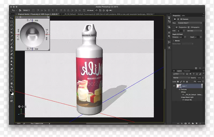Choose Perspective camera button
This screenshot has width=214, height=137.
coord(181,27)
